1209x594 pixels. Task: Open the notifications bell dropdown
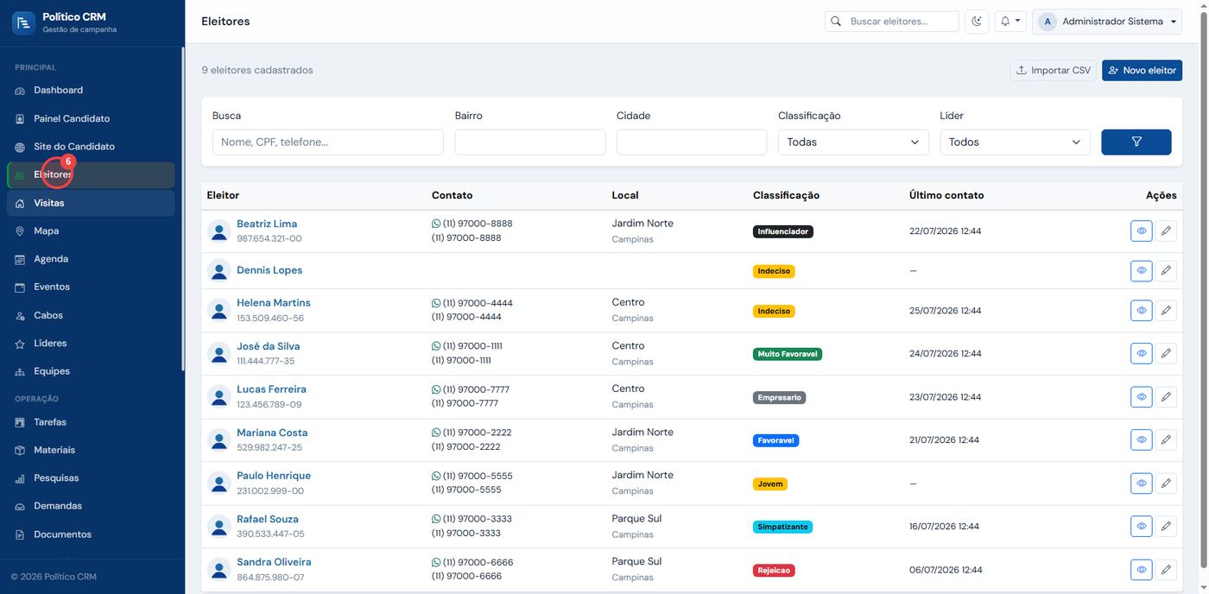coord(1010,22)
